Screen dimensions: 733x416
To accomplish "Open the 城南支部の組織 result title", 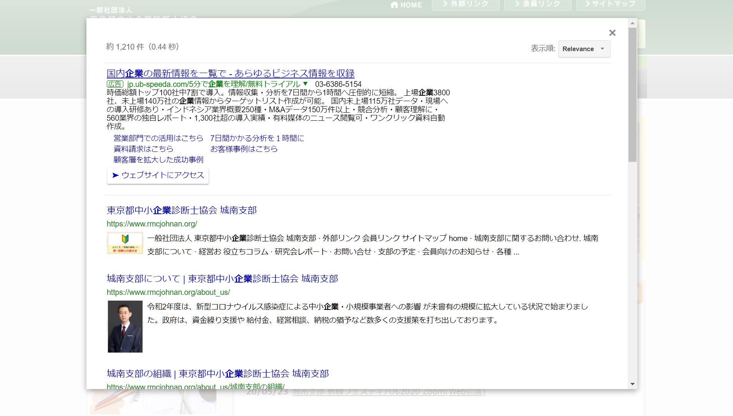I will click(x=217, y=374).
